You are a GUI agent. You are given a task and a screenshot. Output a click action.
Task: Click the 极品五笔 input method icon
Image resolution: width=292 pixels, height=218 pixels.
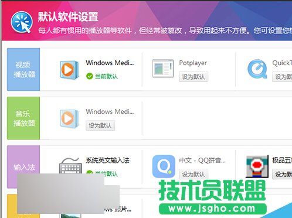[257, 166]
